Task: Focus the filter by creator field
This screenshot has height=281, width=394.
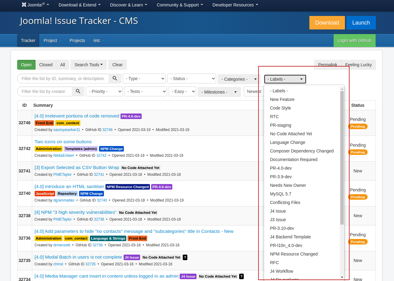Action: tap(45, 91)
